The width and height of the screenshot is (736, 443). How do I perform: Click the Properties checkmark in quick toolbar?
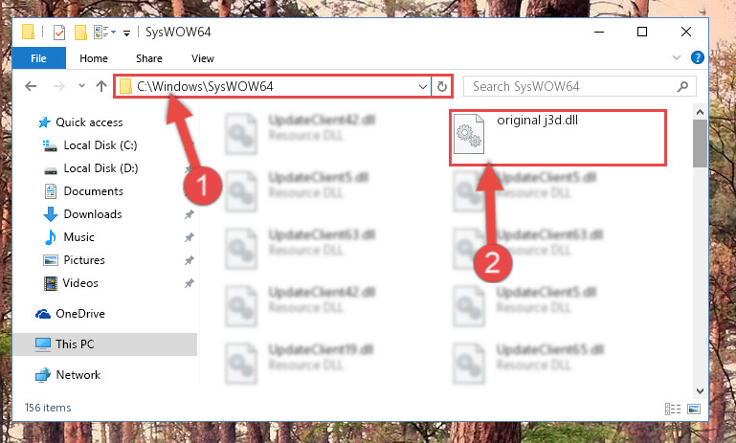point(59,33)
